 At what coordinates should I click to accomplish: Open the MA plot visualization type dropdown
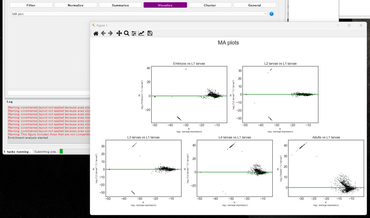pos(265,14)
